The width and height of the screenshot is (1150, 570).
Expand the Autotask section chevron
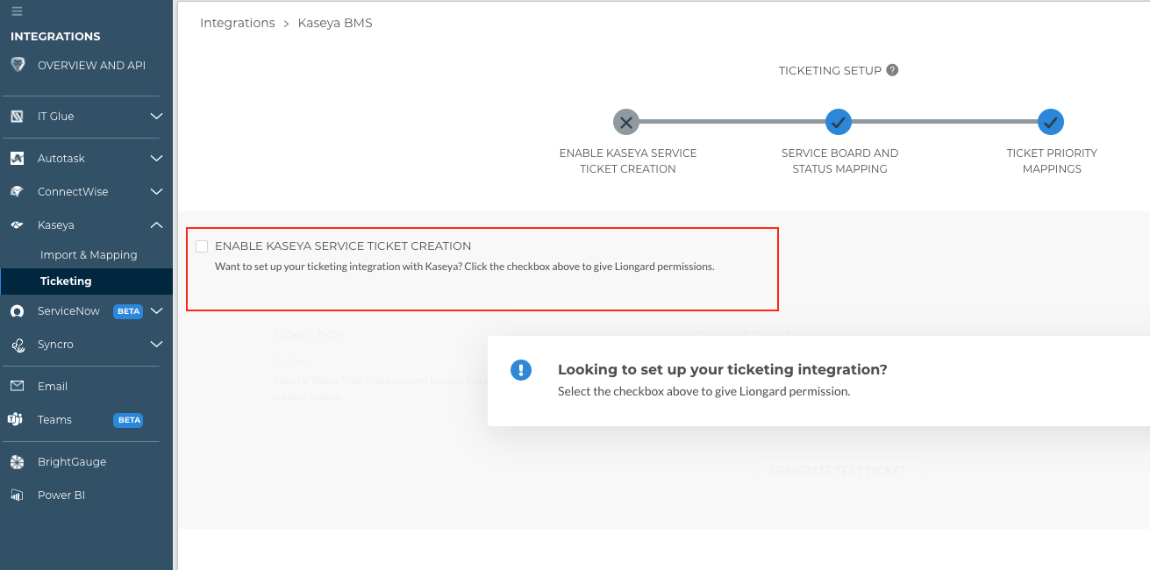coord(156,159)
